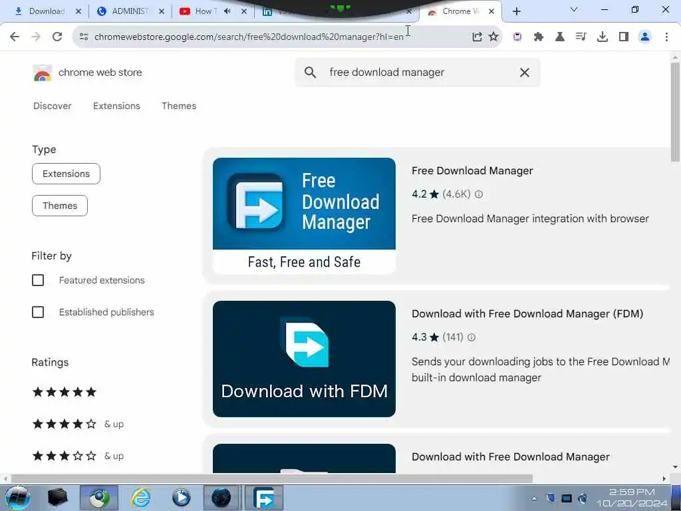Check the Established publishers checkbox
Viewport: 681px width, 511px height.
(x=38, y=312)
